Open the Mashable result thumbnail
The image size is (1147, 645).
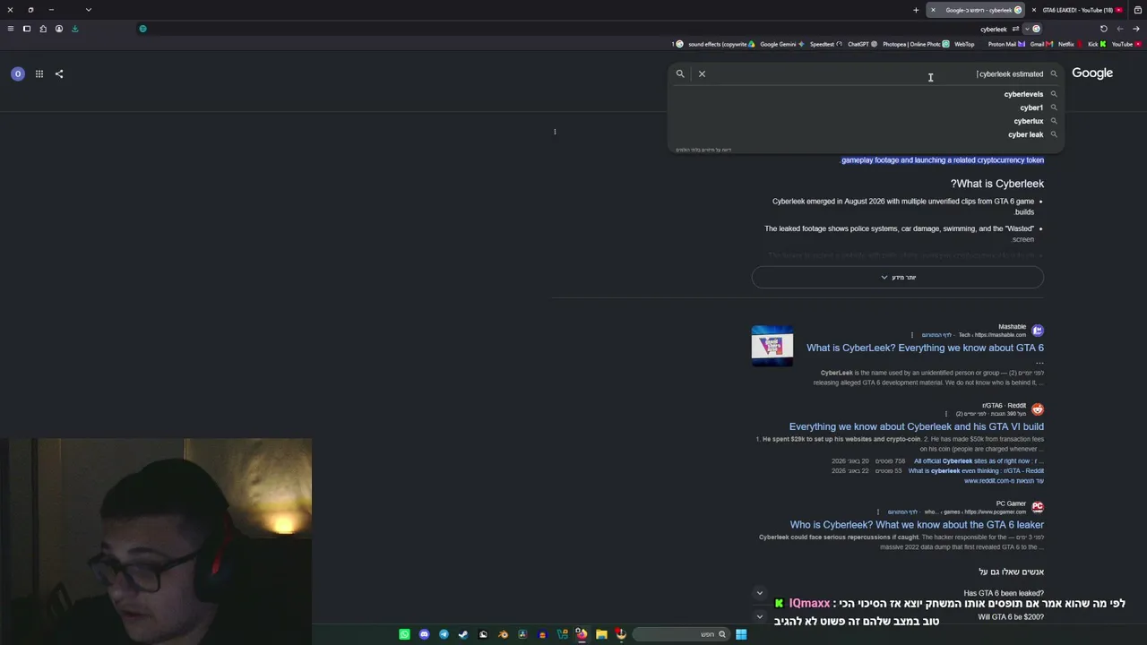point(772,346)
